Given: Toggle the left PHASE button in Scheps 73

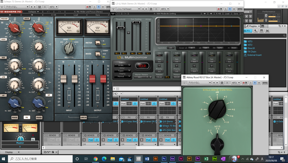Looking at the screenshot, I should (15, 117).
